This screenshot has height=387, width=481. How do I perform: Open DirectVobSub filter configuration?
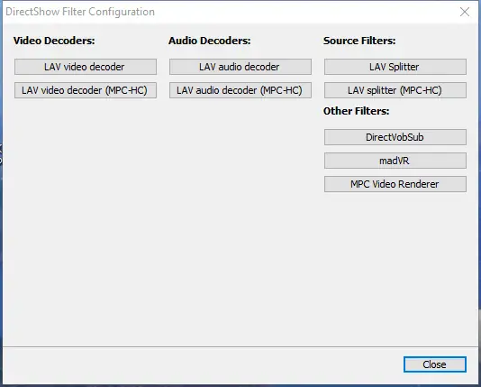click(x=395, y=137)
